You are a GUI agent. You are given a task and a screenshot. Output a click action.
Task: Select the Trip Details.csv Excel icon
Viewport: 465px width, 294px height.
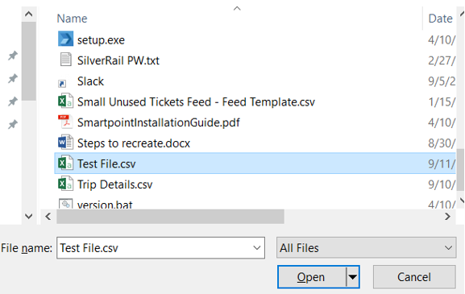65,184
